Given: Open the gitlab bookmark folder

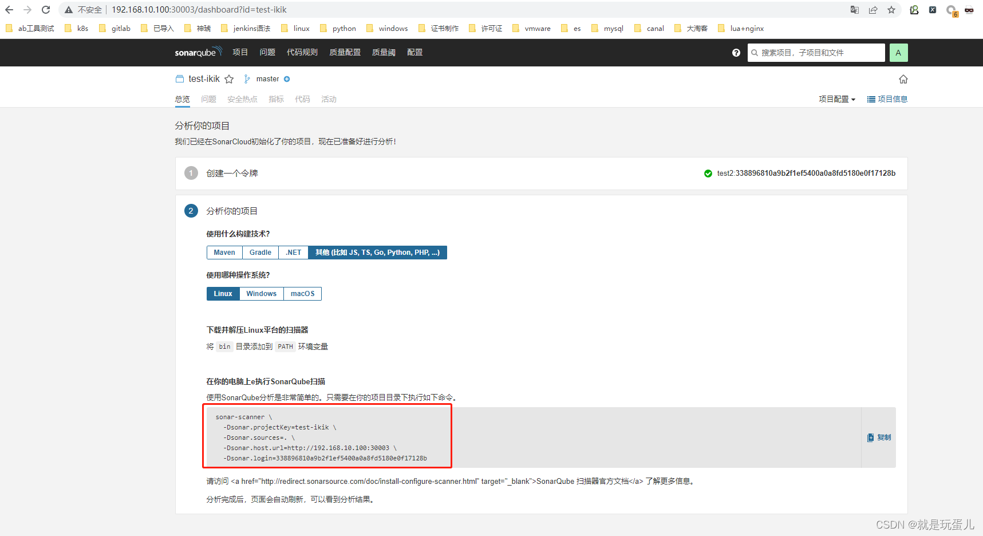Looking at the screenshot, I should pyautogui.click(x=115, y=28).
